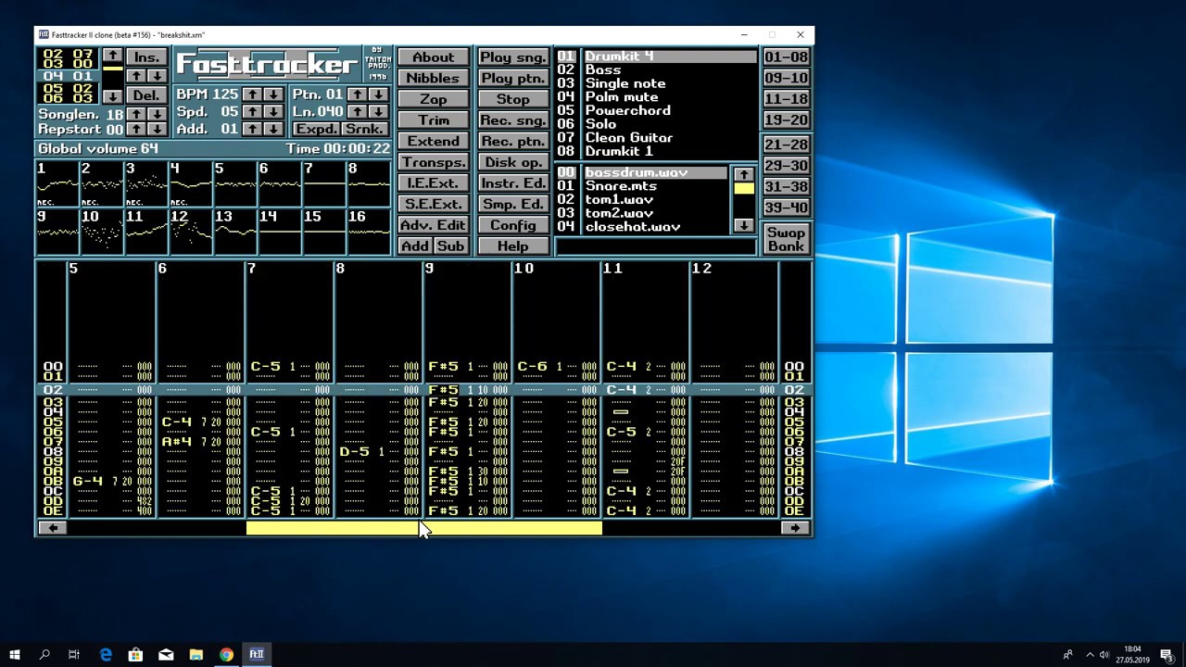Decrease Add. value with down arrow
This screenshot has width=1186, height=667.
tap(272, 129)
